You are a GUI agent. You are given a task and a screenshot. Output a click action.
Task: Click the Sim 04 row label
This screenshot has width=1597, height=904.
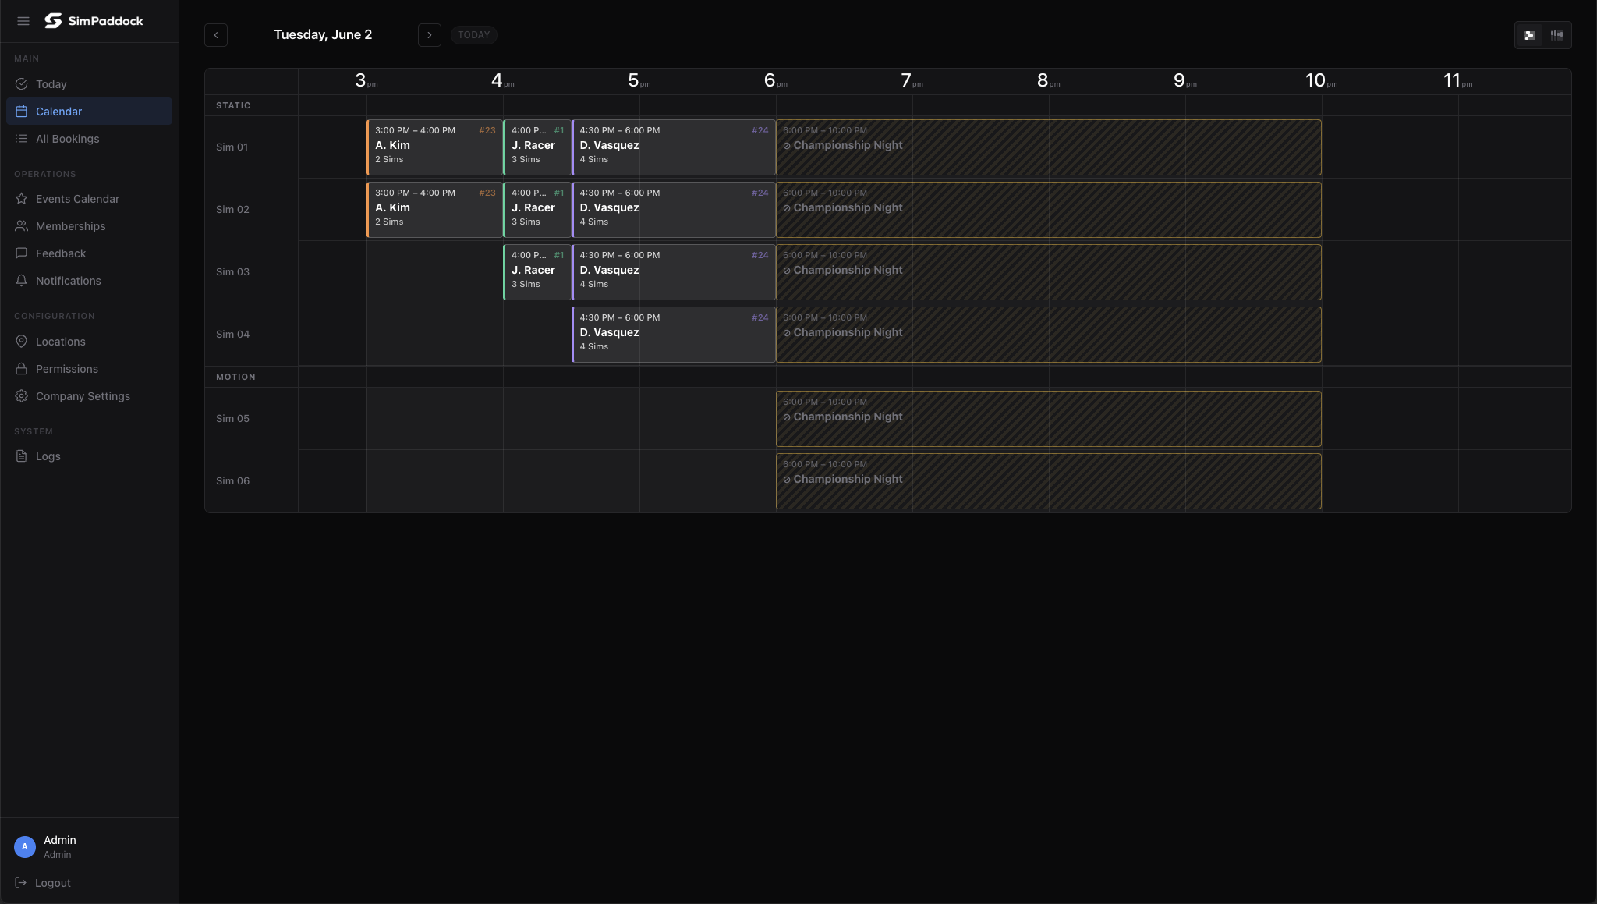click(232, 335)
